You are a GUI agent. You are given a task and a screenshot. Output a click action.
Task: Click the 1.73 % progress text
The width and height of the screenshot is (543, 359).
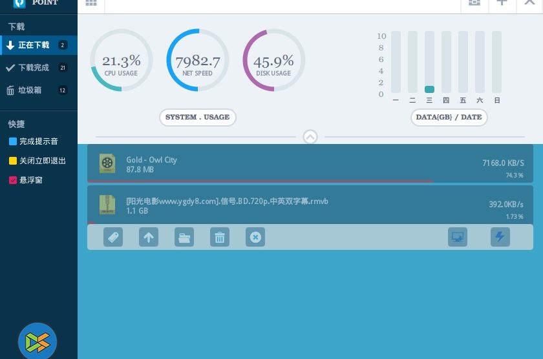click(x=515, y=216)
